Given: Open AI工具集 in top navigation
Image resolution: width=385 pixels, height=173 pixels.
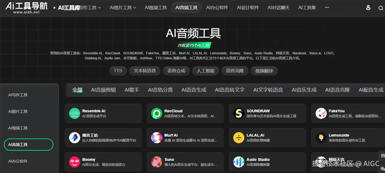Looking at the screenshot, I should (x=307, y=8).
